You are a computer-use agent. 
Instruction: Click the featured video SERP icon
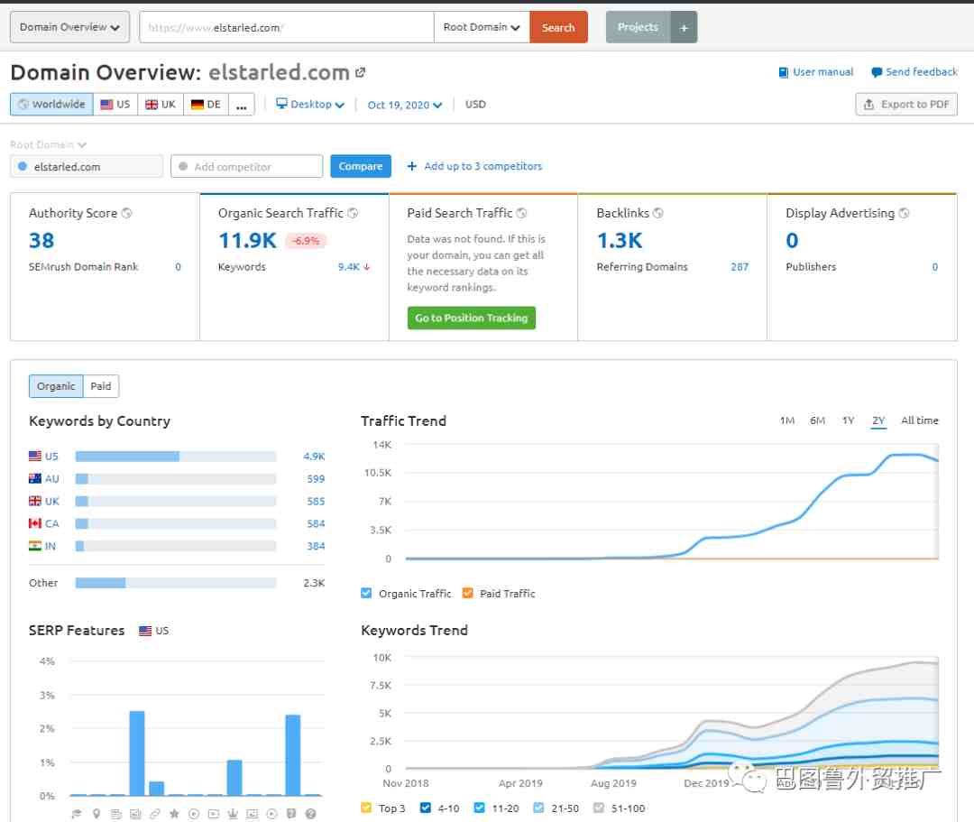[x=214, y=813]
